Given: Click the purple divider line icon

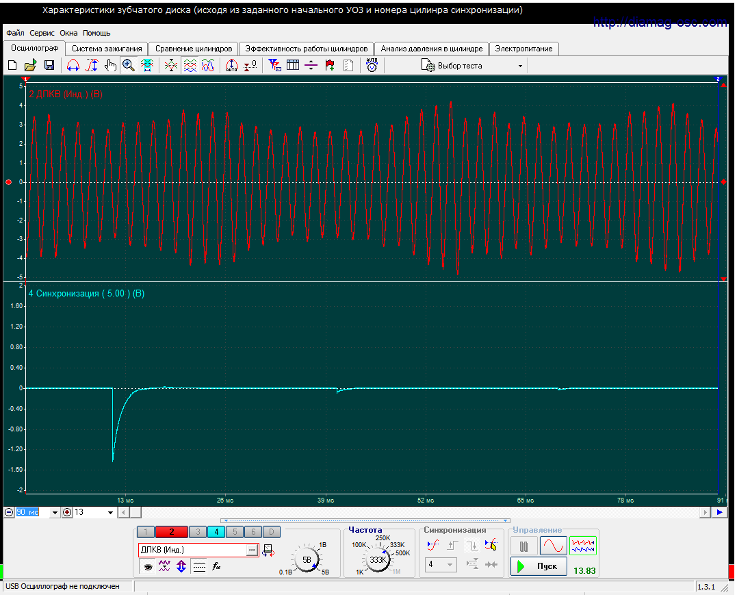Looking at the screenshot, I should (x=311, y=65).
